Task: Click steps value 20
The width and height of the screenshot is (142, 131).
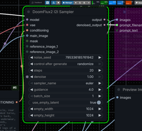Action: (92, 70)
